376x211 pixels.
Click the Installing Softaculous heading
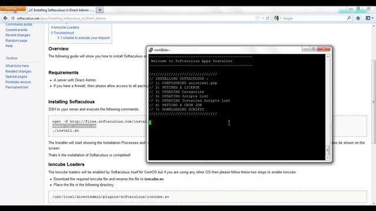pyautogui.click(x=72, y=101)
